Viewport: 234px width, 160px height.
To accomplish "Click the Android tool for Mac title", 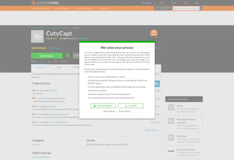I will [186, 150].
